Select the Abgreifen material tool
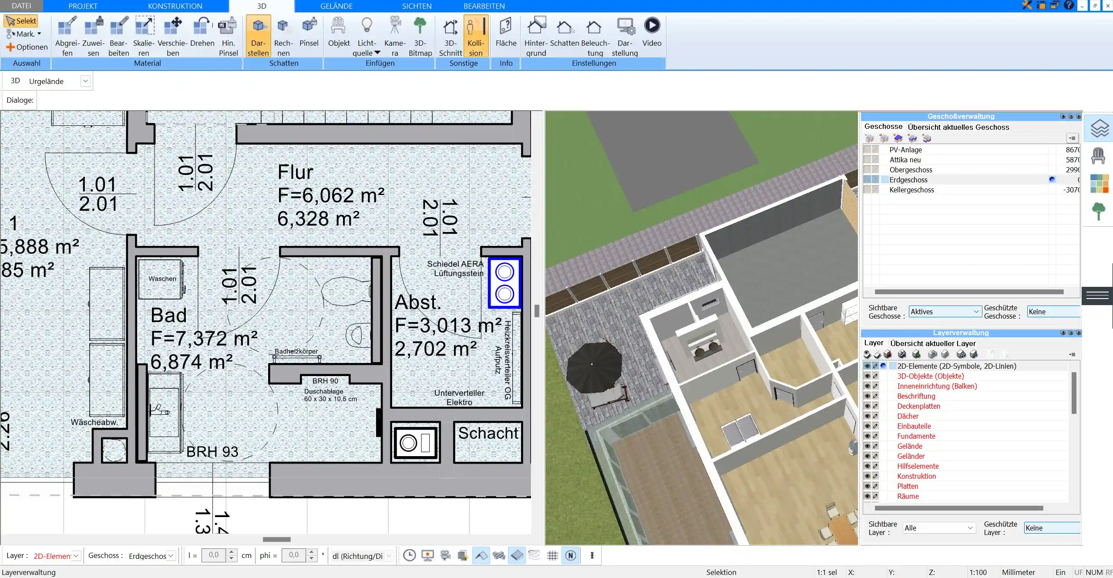 [x=67, y=26]
